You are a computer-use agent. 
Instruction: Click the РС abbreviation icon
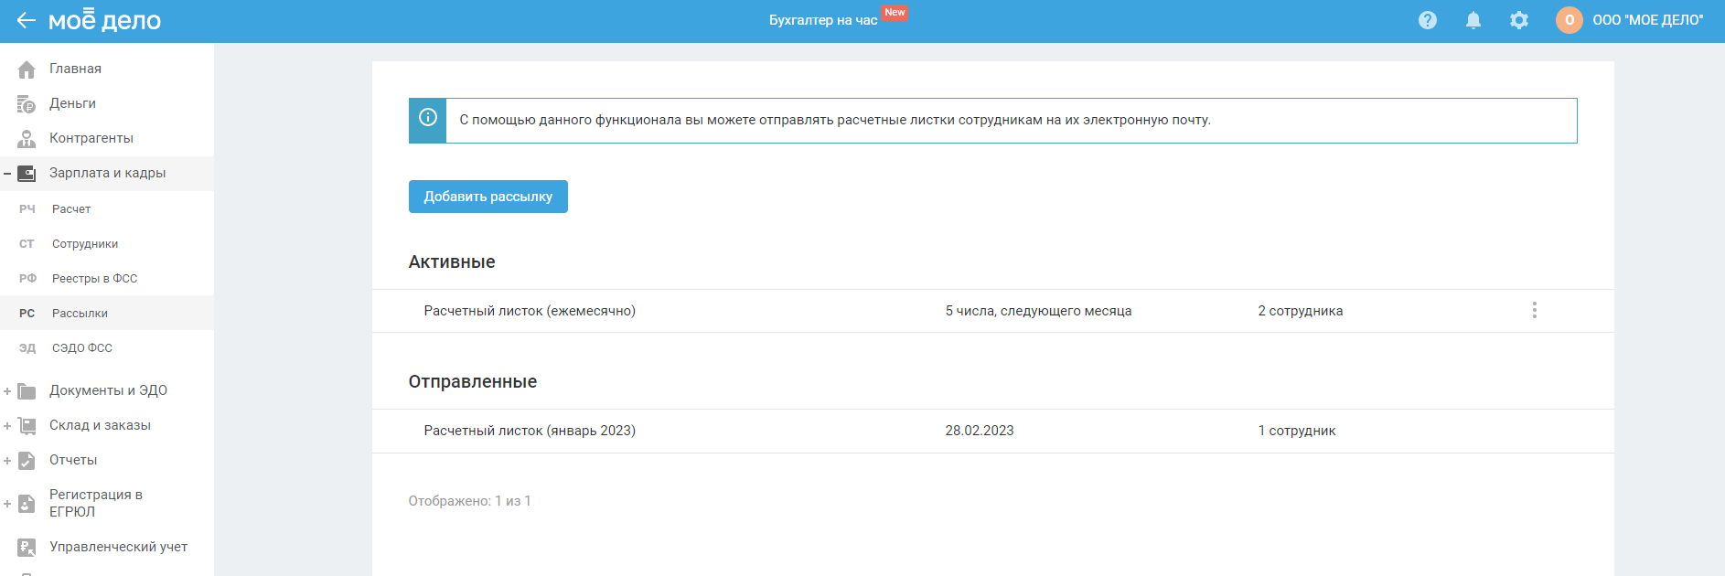(x=27, y=314)
